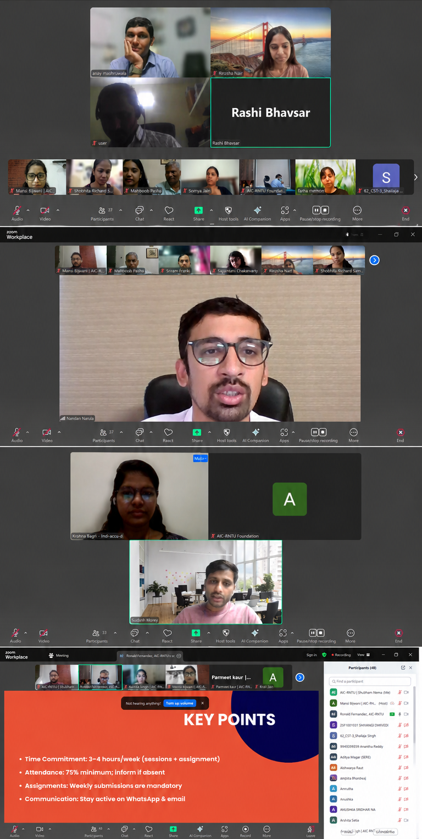Viewport: 422px width, 839px height.
Task: Select the Ronald Fernandez, AIC-RNTU's screen tab
Action: [x=149, y=656]
